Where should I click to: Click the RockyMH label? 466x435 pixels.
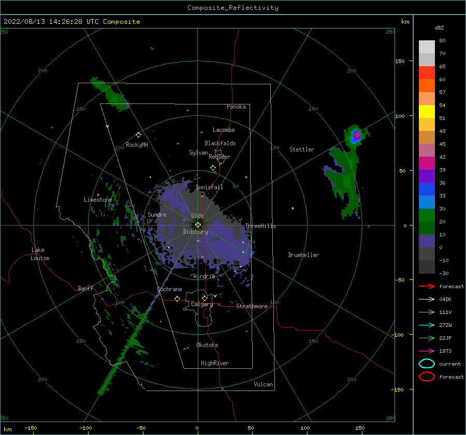click(137, 145)
